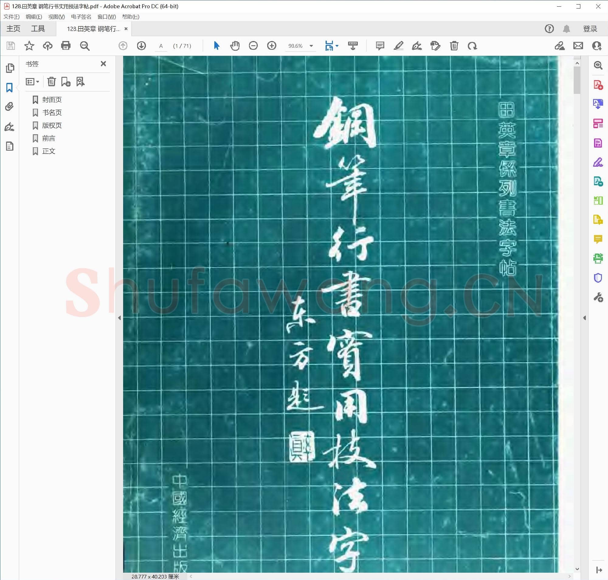
Task: Switch to the 主页 tab
Action: (13, 29)
